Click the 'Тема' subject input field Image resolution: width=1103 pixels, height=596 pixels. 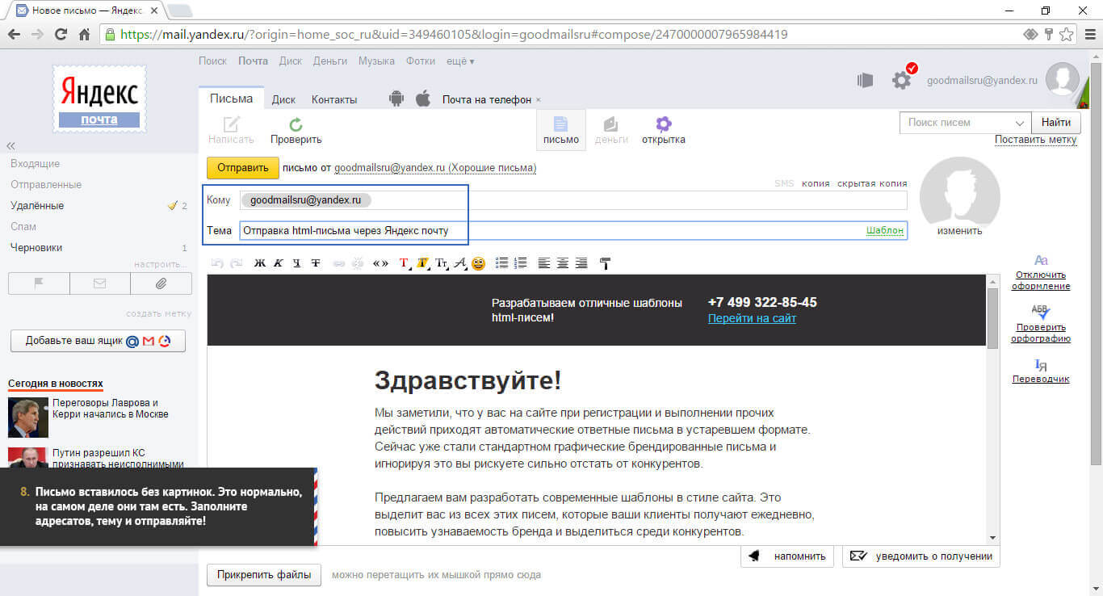549,231
